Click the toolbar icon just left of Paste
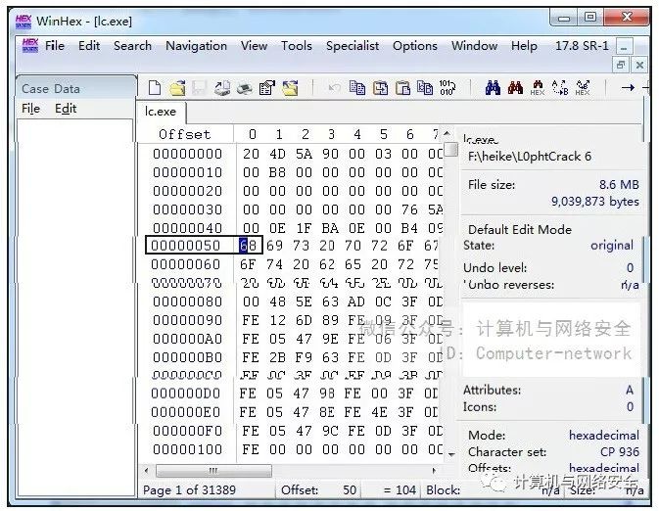Screen dimensions: 659x511 (x=380, y=88)
